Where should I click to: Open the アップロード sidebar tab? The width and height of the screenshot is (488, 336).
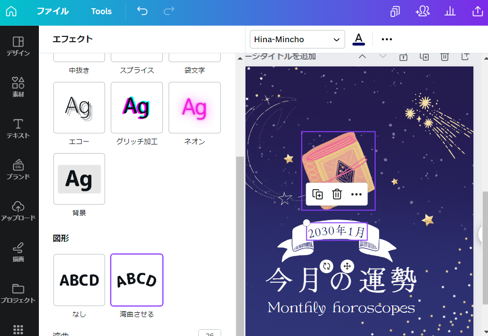(18, 211)
